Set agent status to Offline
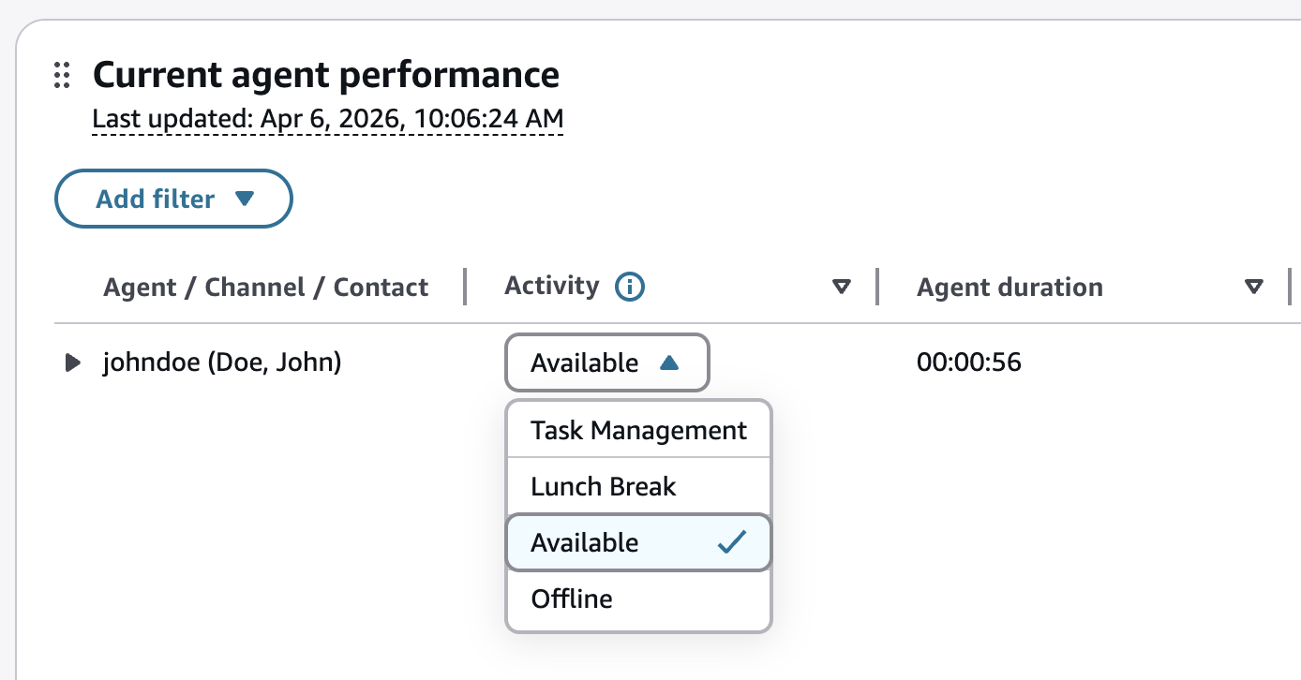 point(572,599)
